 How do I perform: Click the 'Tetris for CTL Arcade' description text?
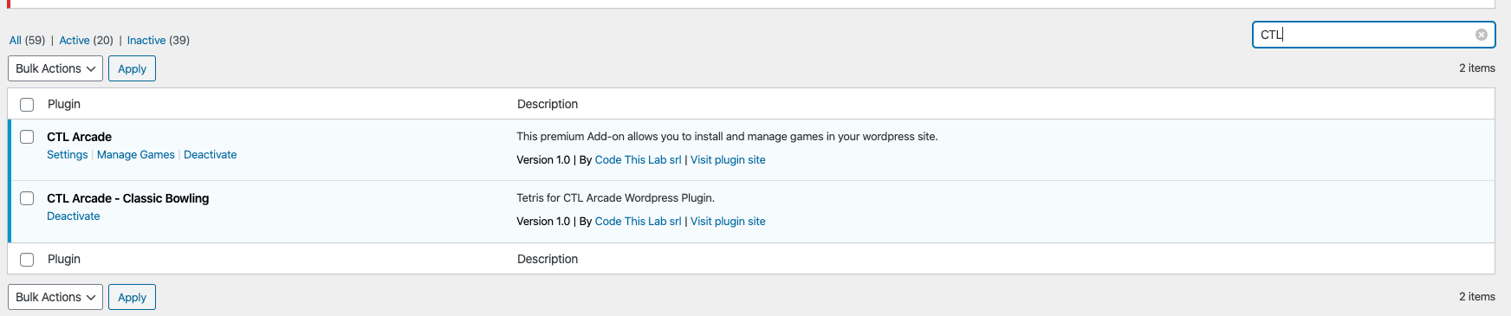[x=616, y=197]
